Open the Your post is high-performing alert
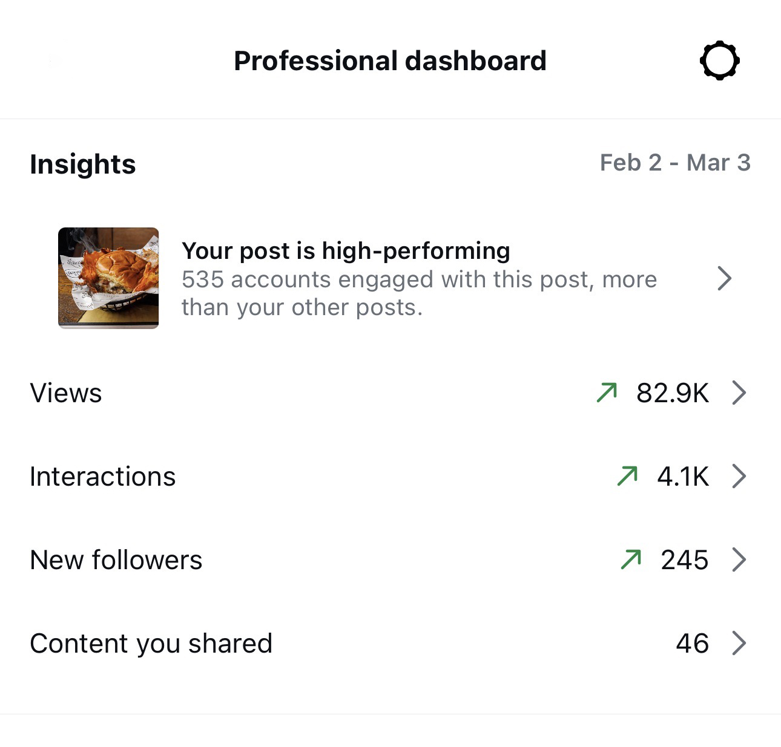This screenshot has width=781, height=747. [x=346, y=250]
